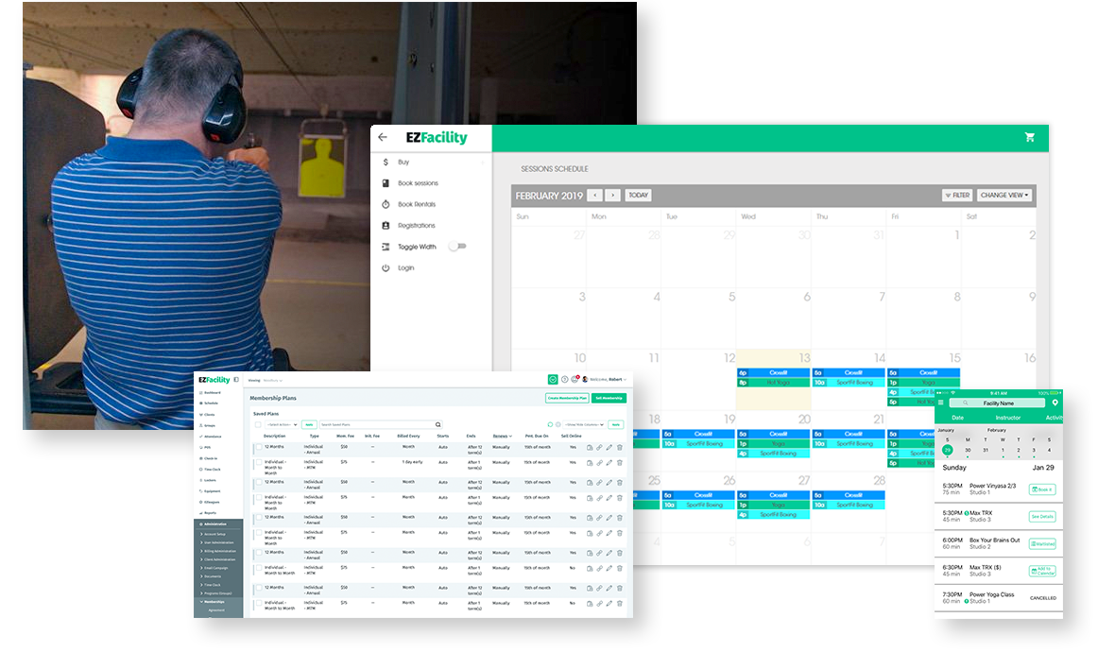
Task: Check the first 12 Months plan checkbox
Action: 258,449
